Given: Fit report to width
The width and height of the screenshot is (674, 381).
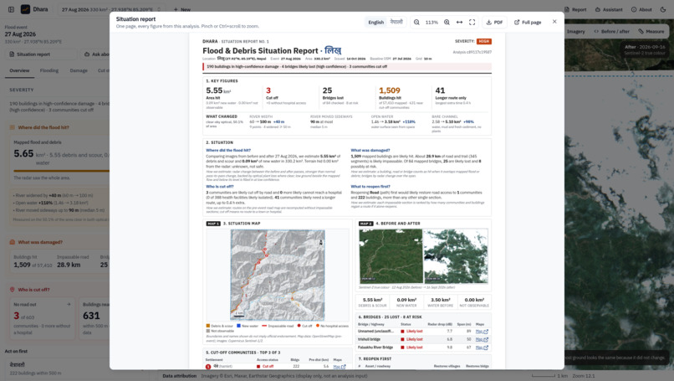Looking at the screenshot, I should (x=459, y=23).
